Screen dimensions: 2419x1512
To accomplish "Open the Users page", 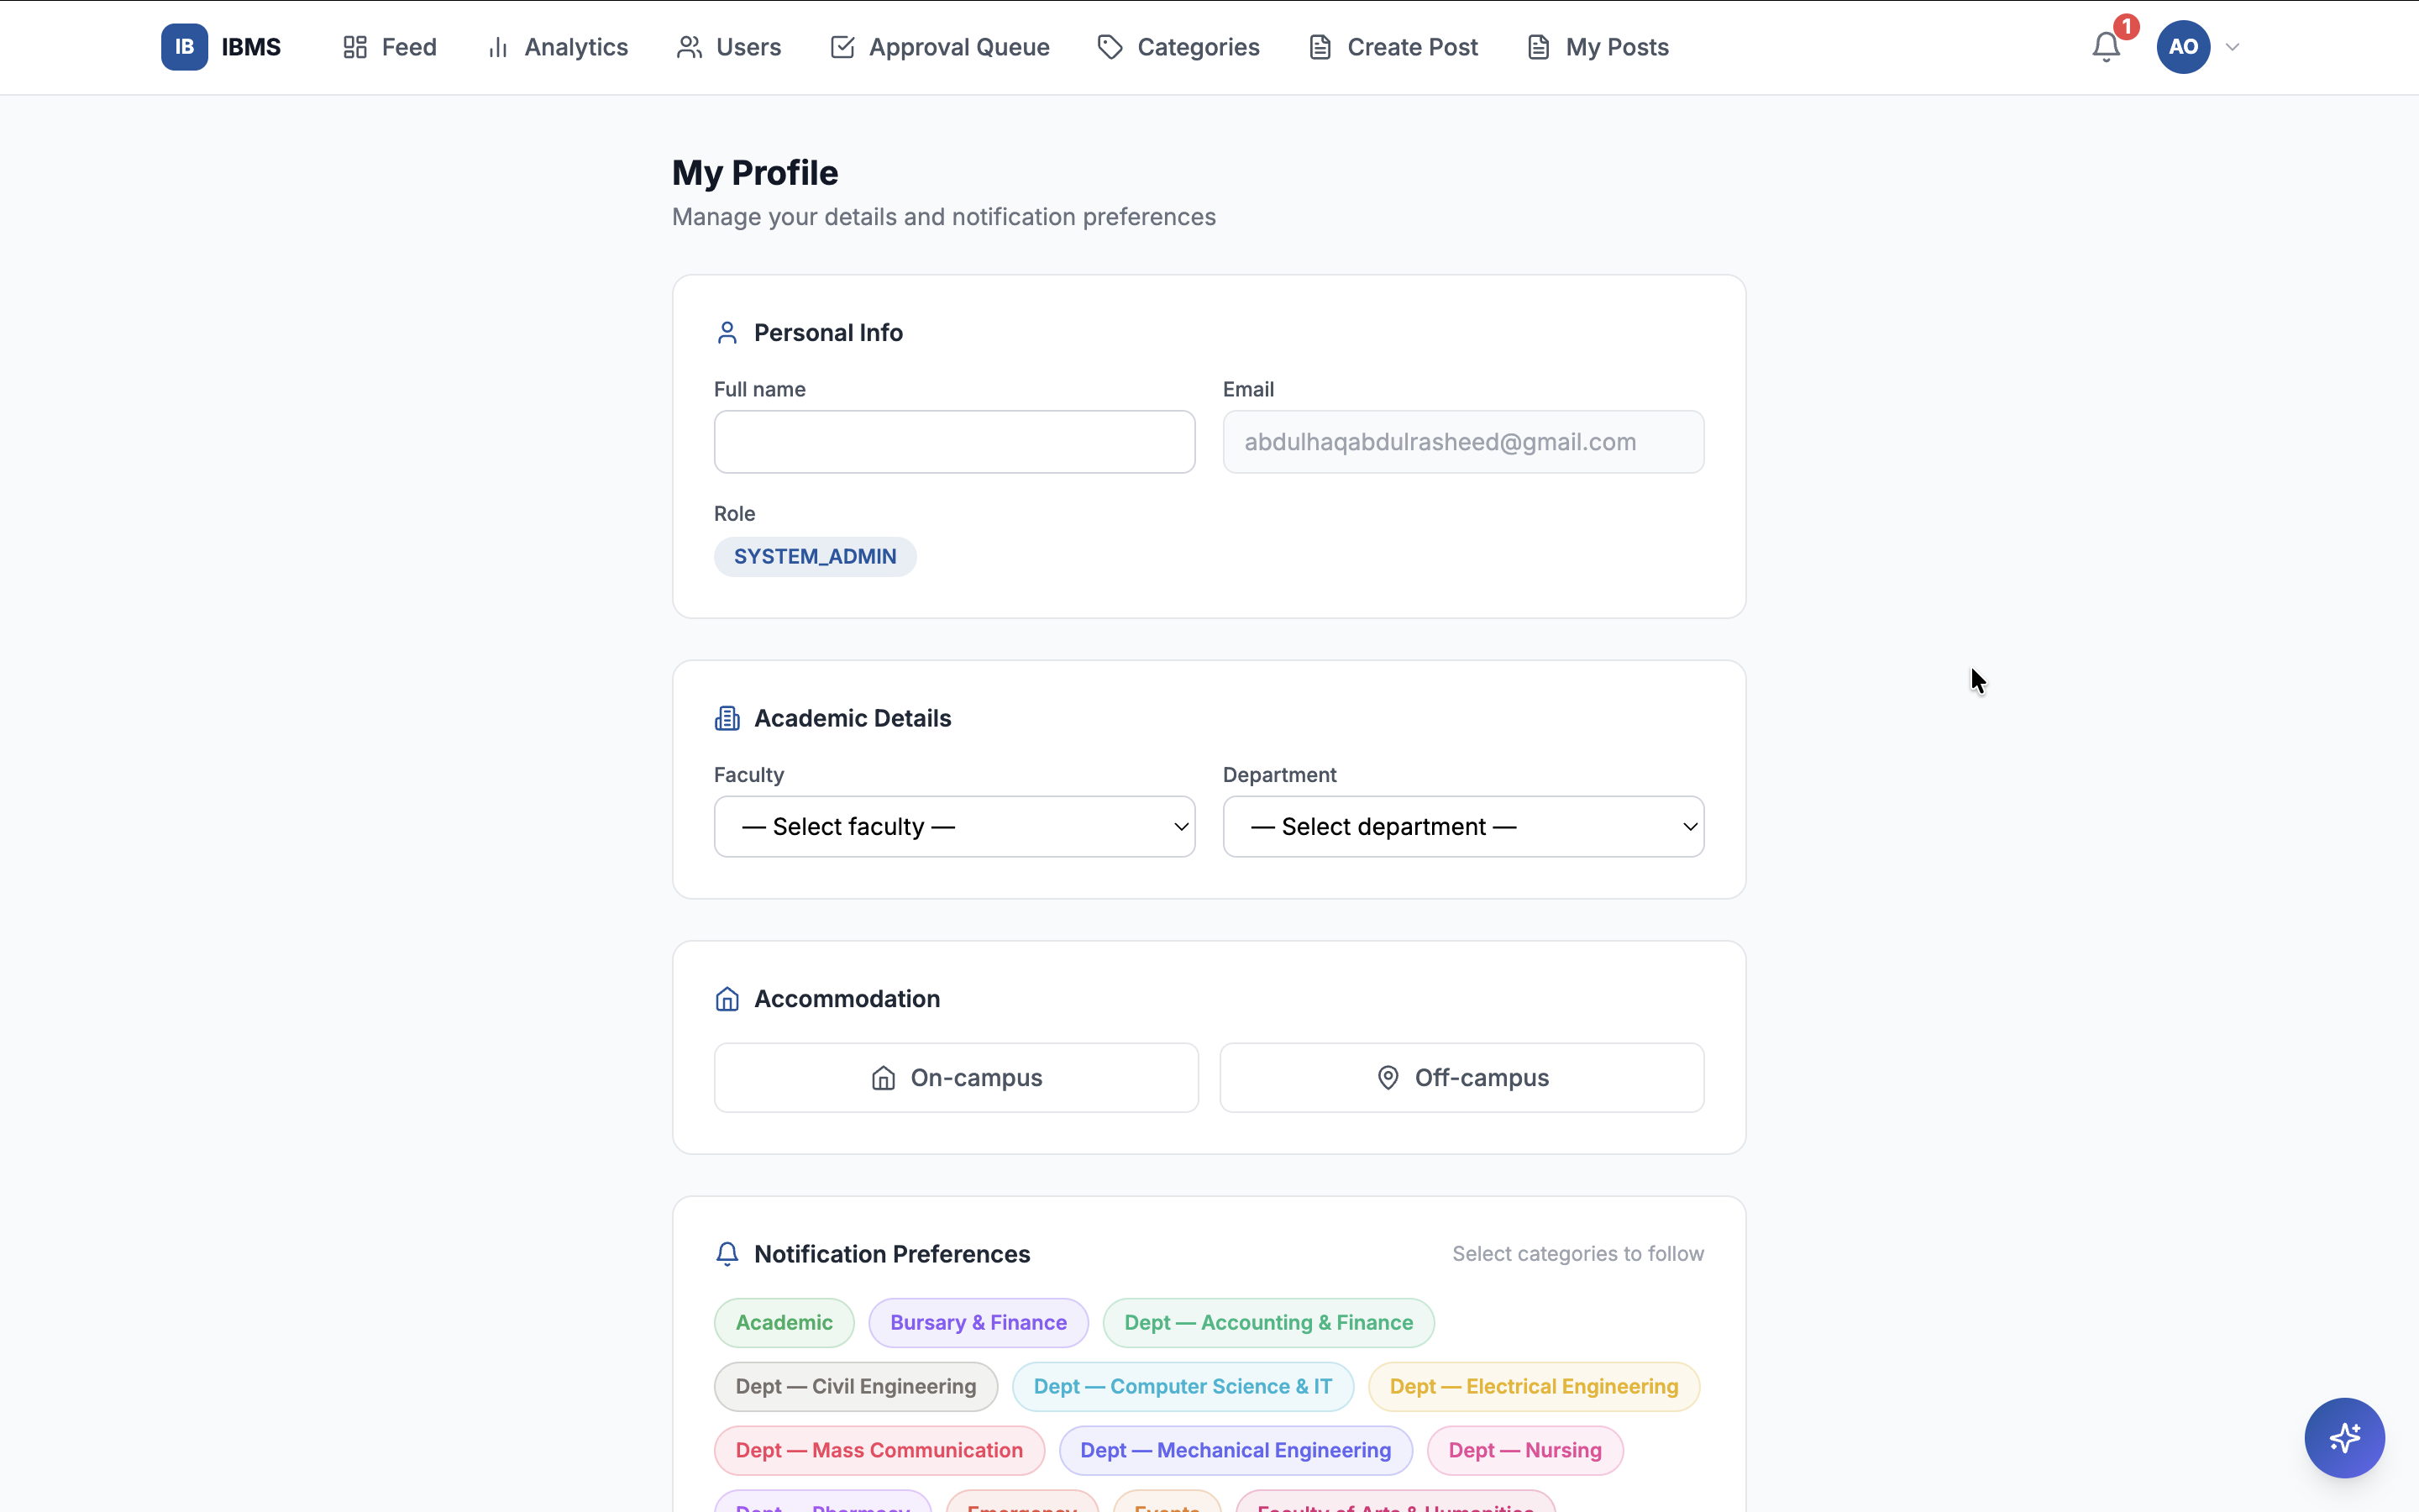I will 729,47.
